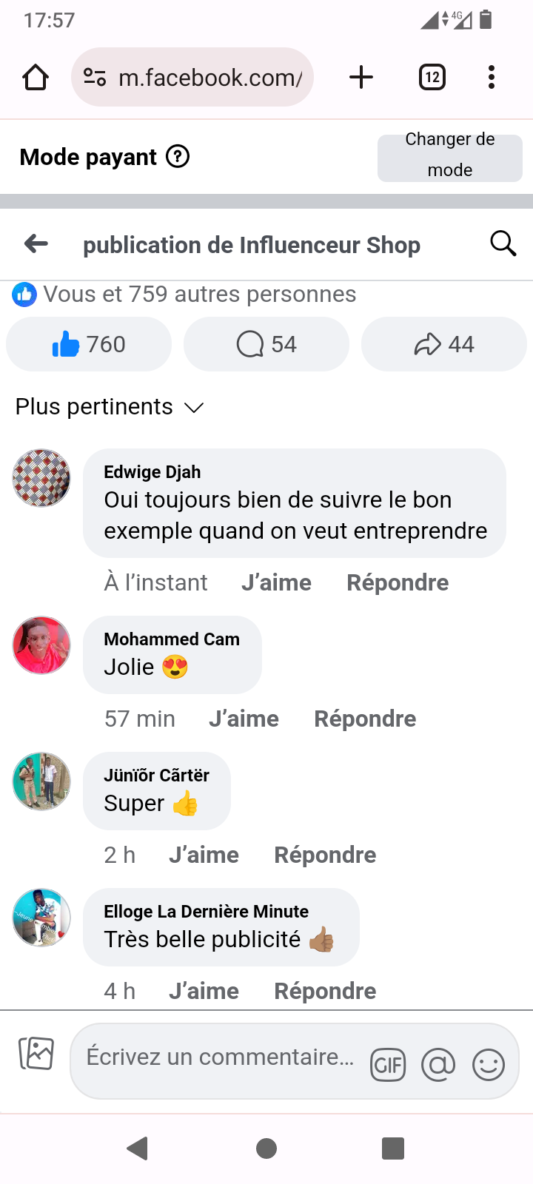Open the browser three-dot menu
The image size is (533, 1184).
point(491,77)
